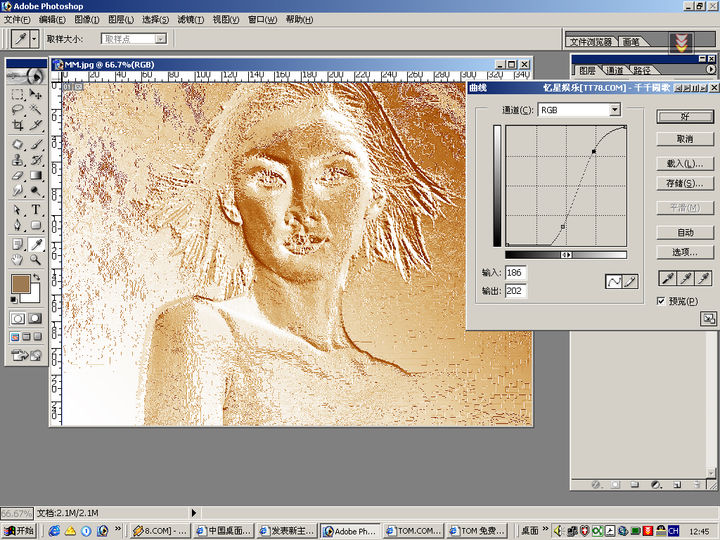
Task: Open the 通道(C) channel dropdown
Action: point(615,110)
